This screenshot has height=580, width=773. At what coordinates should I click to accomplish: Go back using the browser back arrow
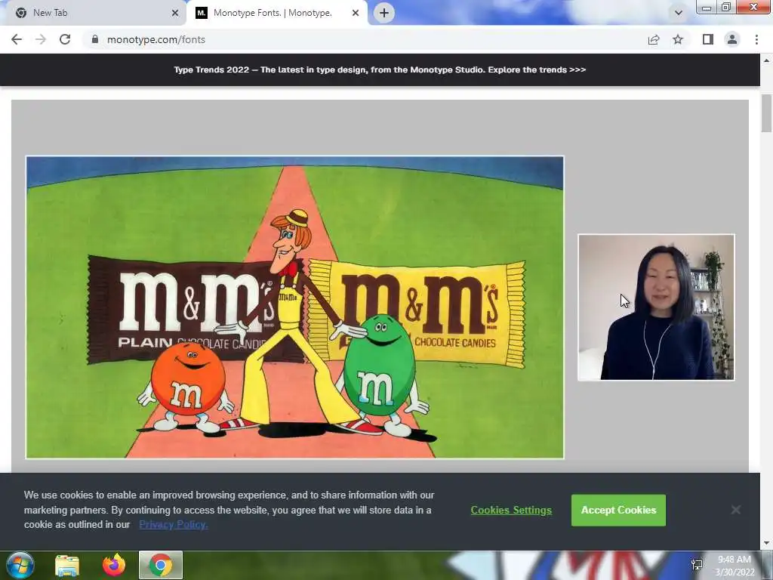point(17,39)
